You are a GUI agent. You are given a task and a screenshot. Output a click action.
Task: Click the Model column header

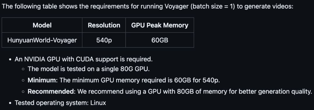(x=42, y=25)
